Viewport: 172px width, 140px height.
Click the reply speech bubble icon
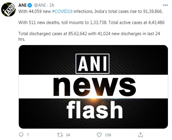click(21, 135)
